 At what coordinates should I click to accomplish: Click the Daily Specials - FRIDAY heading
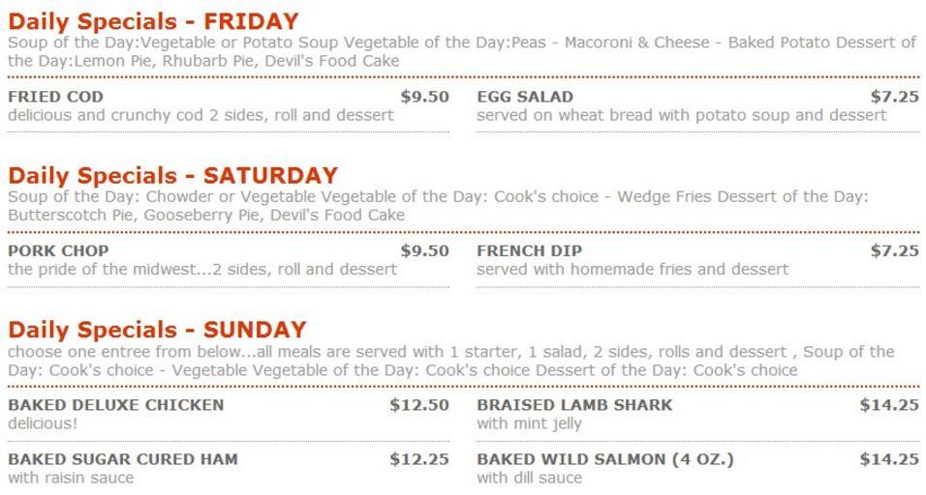click(x=153, y=21)
